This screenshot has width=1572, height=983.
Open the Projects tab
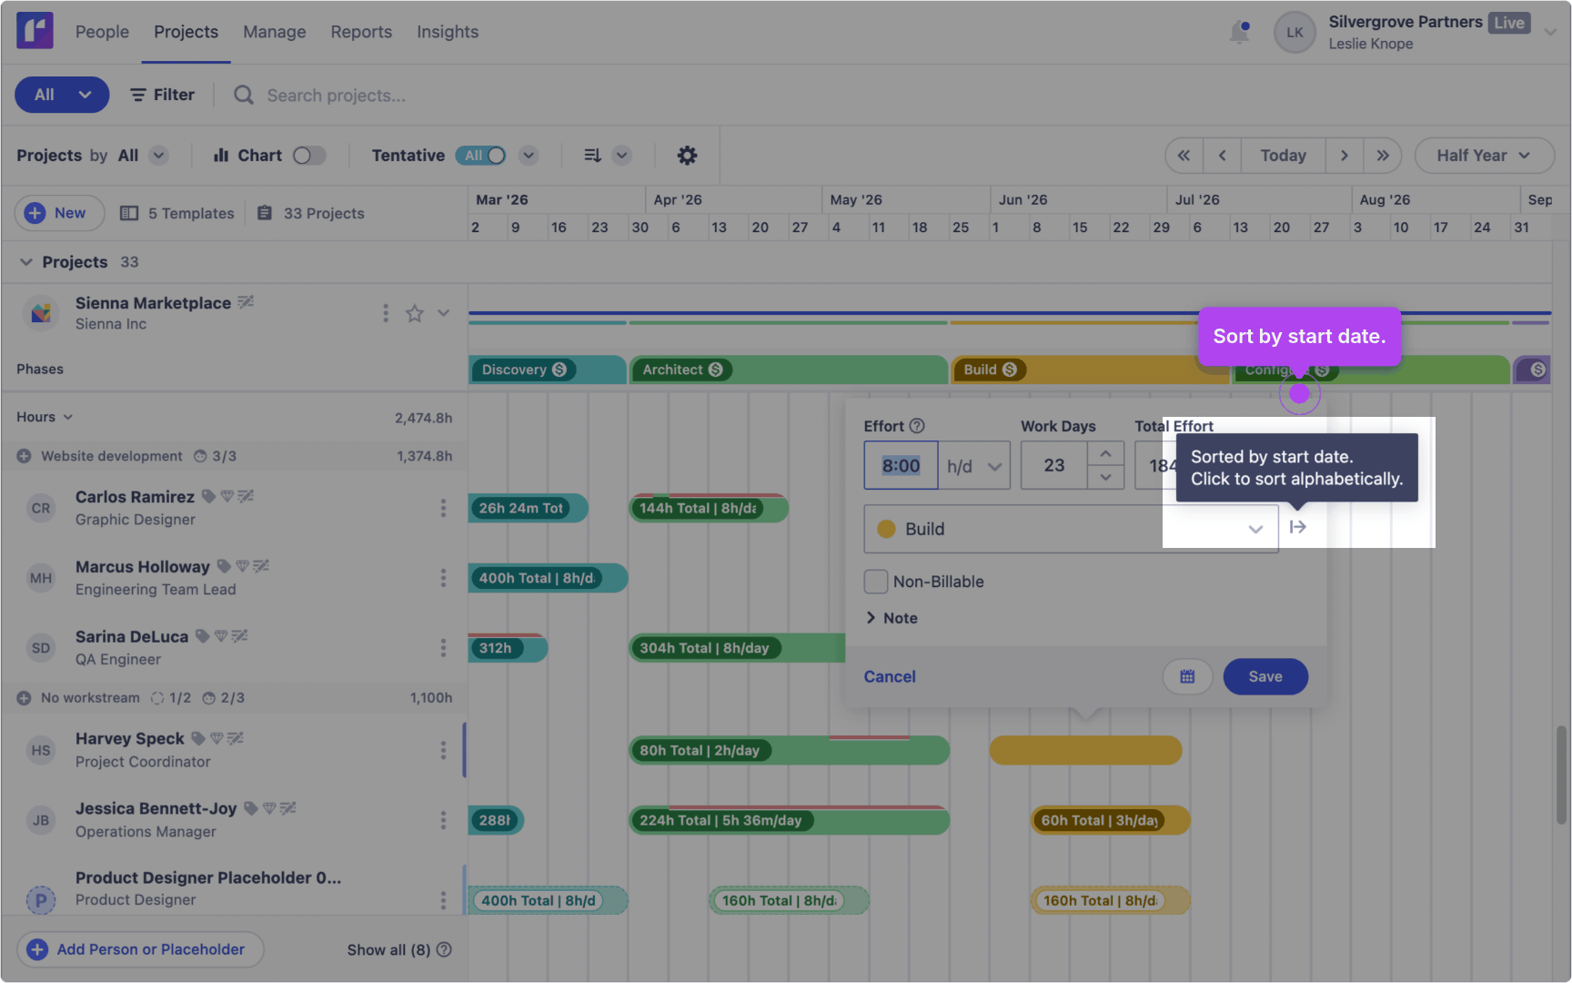pyautogui.click(x=186, y=32)
